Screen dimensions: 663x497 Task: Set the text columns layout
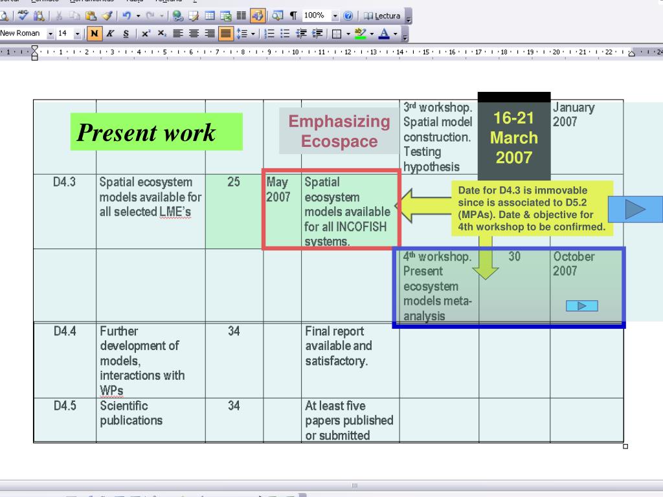click(242, 16)
